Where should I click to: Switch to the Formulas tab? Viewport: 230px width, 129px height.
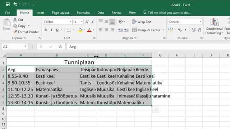[83, 13]
